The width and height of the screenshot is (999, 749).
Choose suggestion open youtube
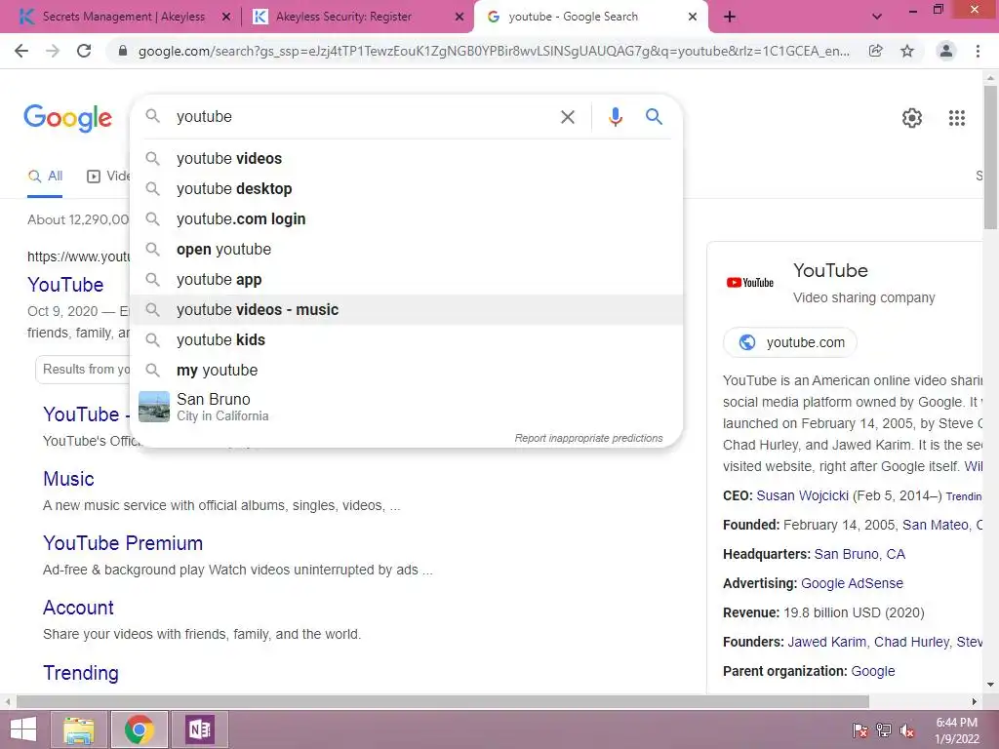point(407,250)
